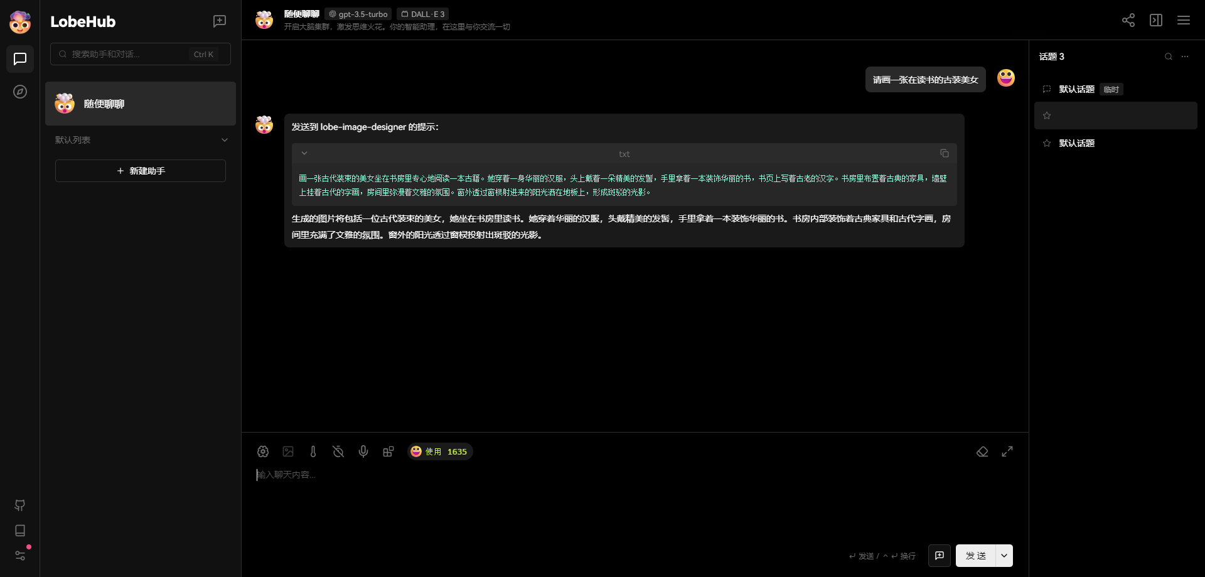The height and width of the screenshot is (577, 1205).
Task: Click the assistant avatar in the chat header
Action: [x=264, y=20]
